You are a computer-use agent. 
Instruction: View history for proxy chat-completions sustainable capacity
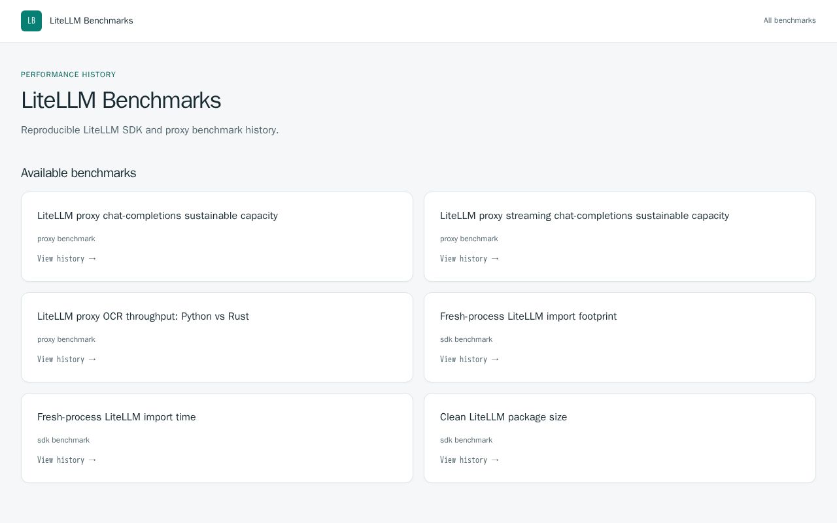pos(67,259)
